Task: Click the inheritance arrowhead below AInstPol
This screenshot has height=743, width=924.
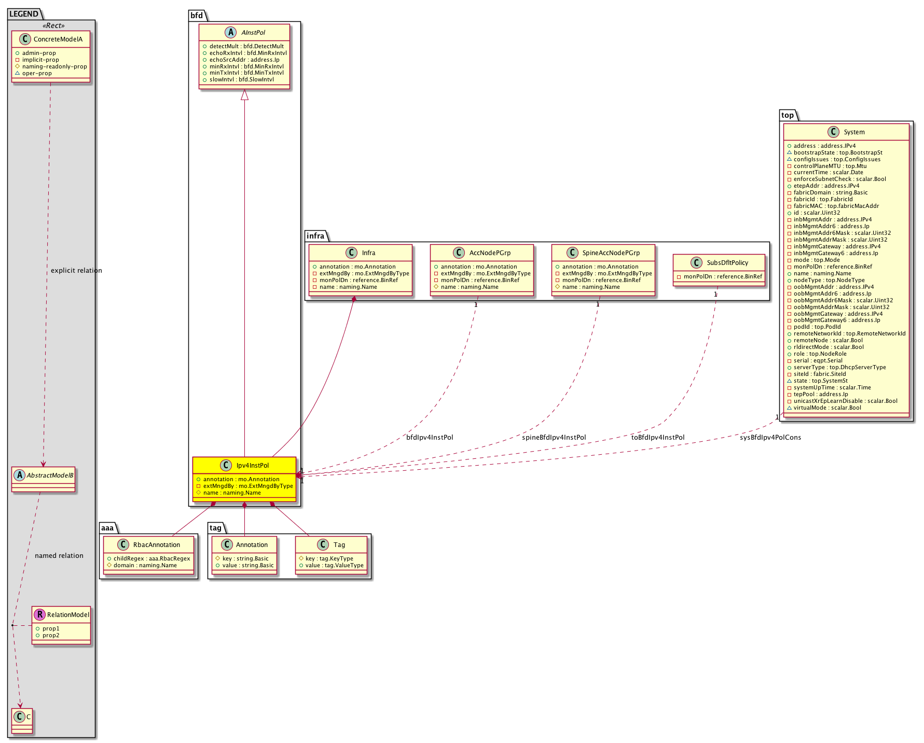Action: coord(244,95)
